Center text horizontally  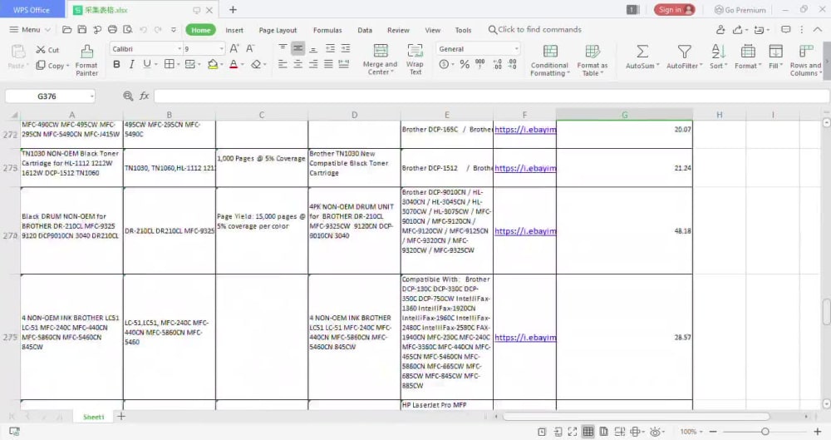297,64
